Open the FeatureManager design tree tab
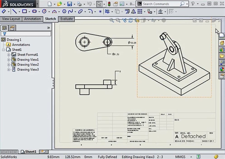Screen dimensions: 225x159 point(4,27)
